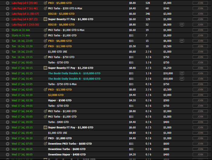Expand the BIG10 - $3,000 GTD row
The height and width of the screenshot is (160, 212).
(8, 14)
